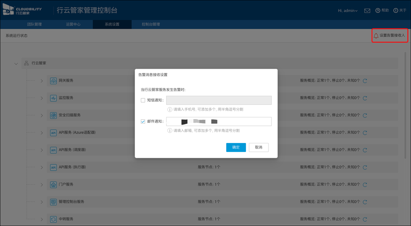
Task: Expand the API服务 (执行器) row
Action: (42, 167)
